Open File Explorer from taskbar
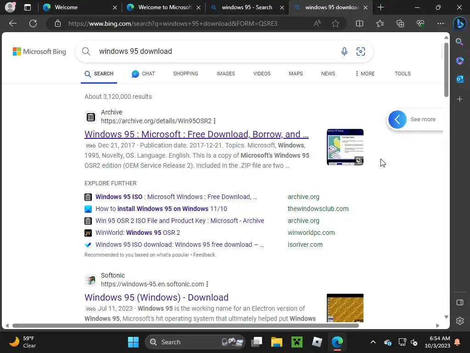 [x=277, y=342]
